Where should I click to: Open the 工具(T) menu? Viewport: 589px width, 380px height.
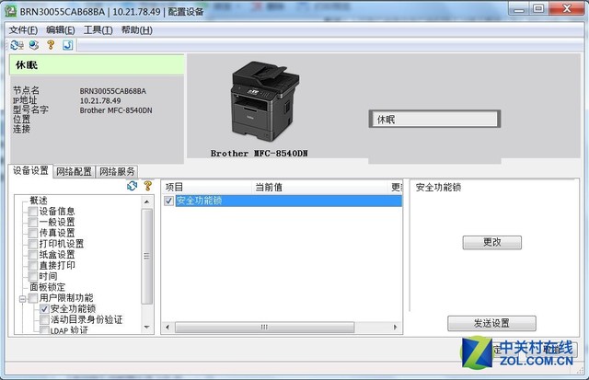(x=98, y=30)
